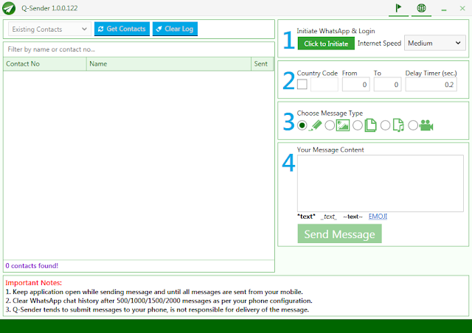Click the From number field
Viewport: 472px width, 333px height.
point(355,84)
